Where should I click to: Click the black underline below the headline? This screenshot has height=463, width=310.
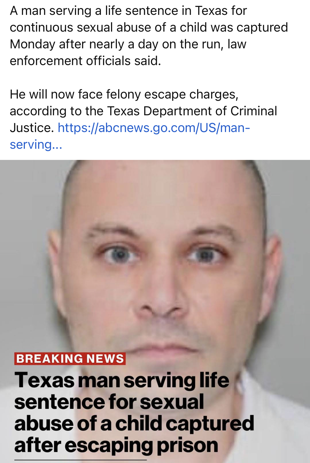80,460
